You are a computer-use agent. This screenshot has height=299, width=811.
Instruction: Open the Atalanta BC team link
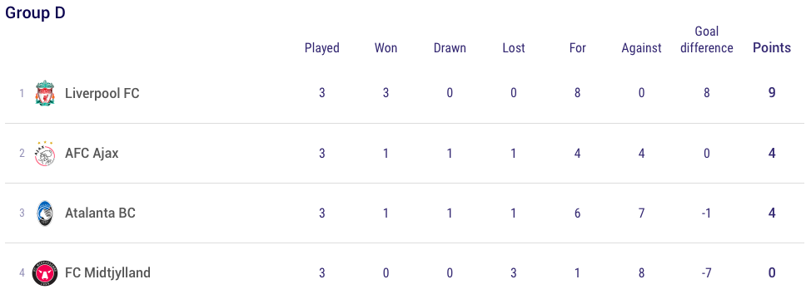101,213
